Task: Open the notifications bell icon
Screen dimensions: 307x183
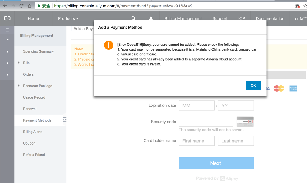Action: (x=151, y=18)
